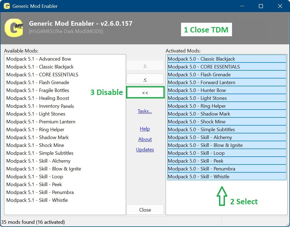This screenshot has width=290, height=227.
Task: Select Modpack 5.1 - Shock Mine
Action: pos(65,145)
